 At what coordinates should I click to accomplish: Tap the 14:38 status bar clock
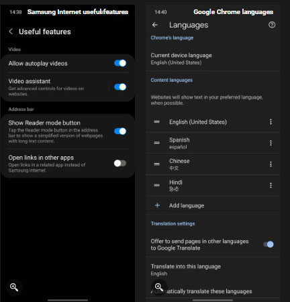(15, 12)
